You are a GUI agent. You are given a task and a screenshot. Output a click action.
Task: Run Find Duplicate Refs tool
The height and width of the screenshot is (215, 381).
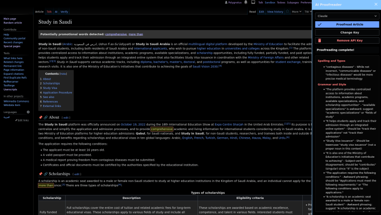click(15, 78)
